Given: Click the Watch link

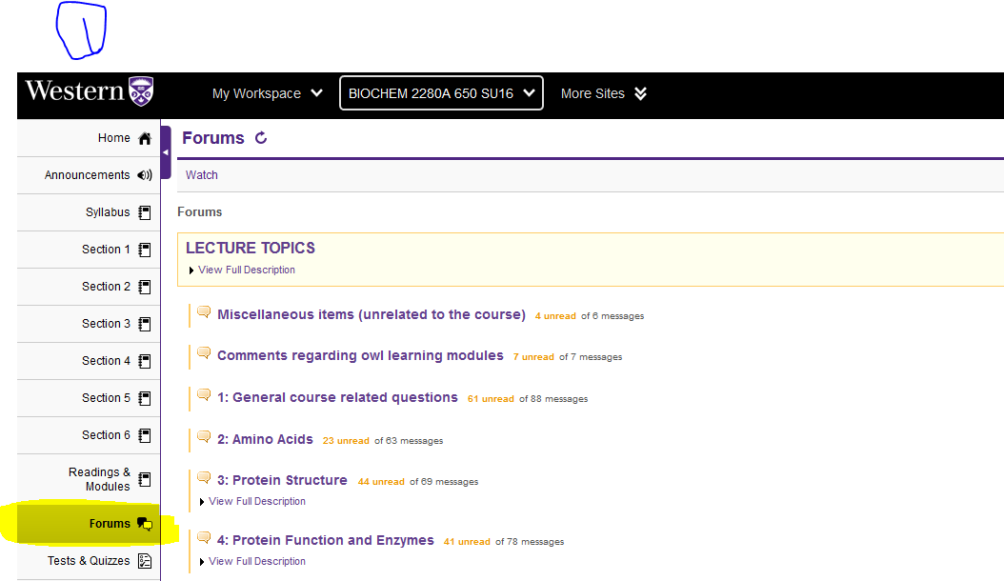Looking at the screenshot, I should tap(202, 175).
